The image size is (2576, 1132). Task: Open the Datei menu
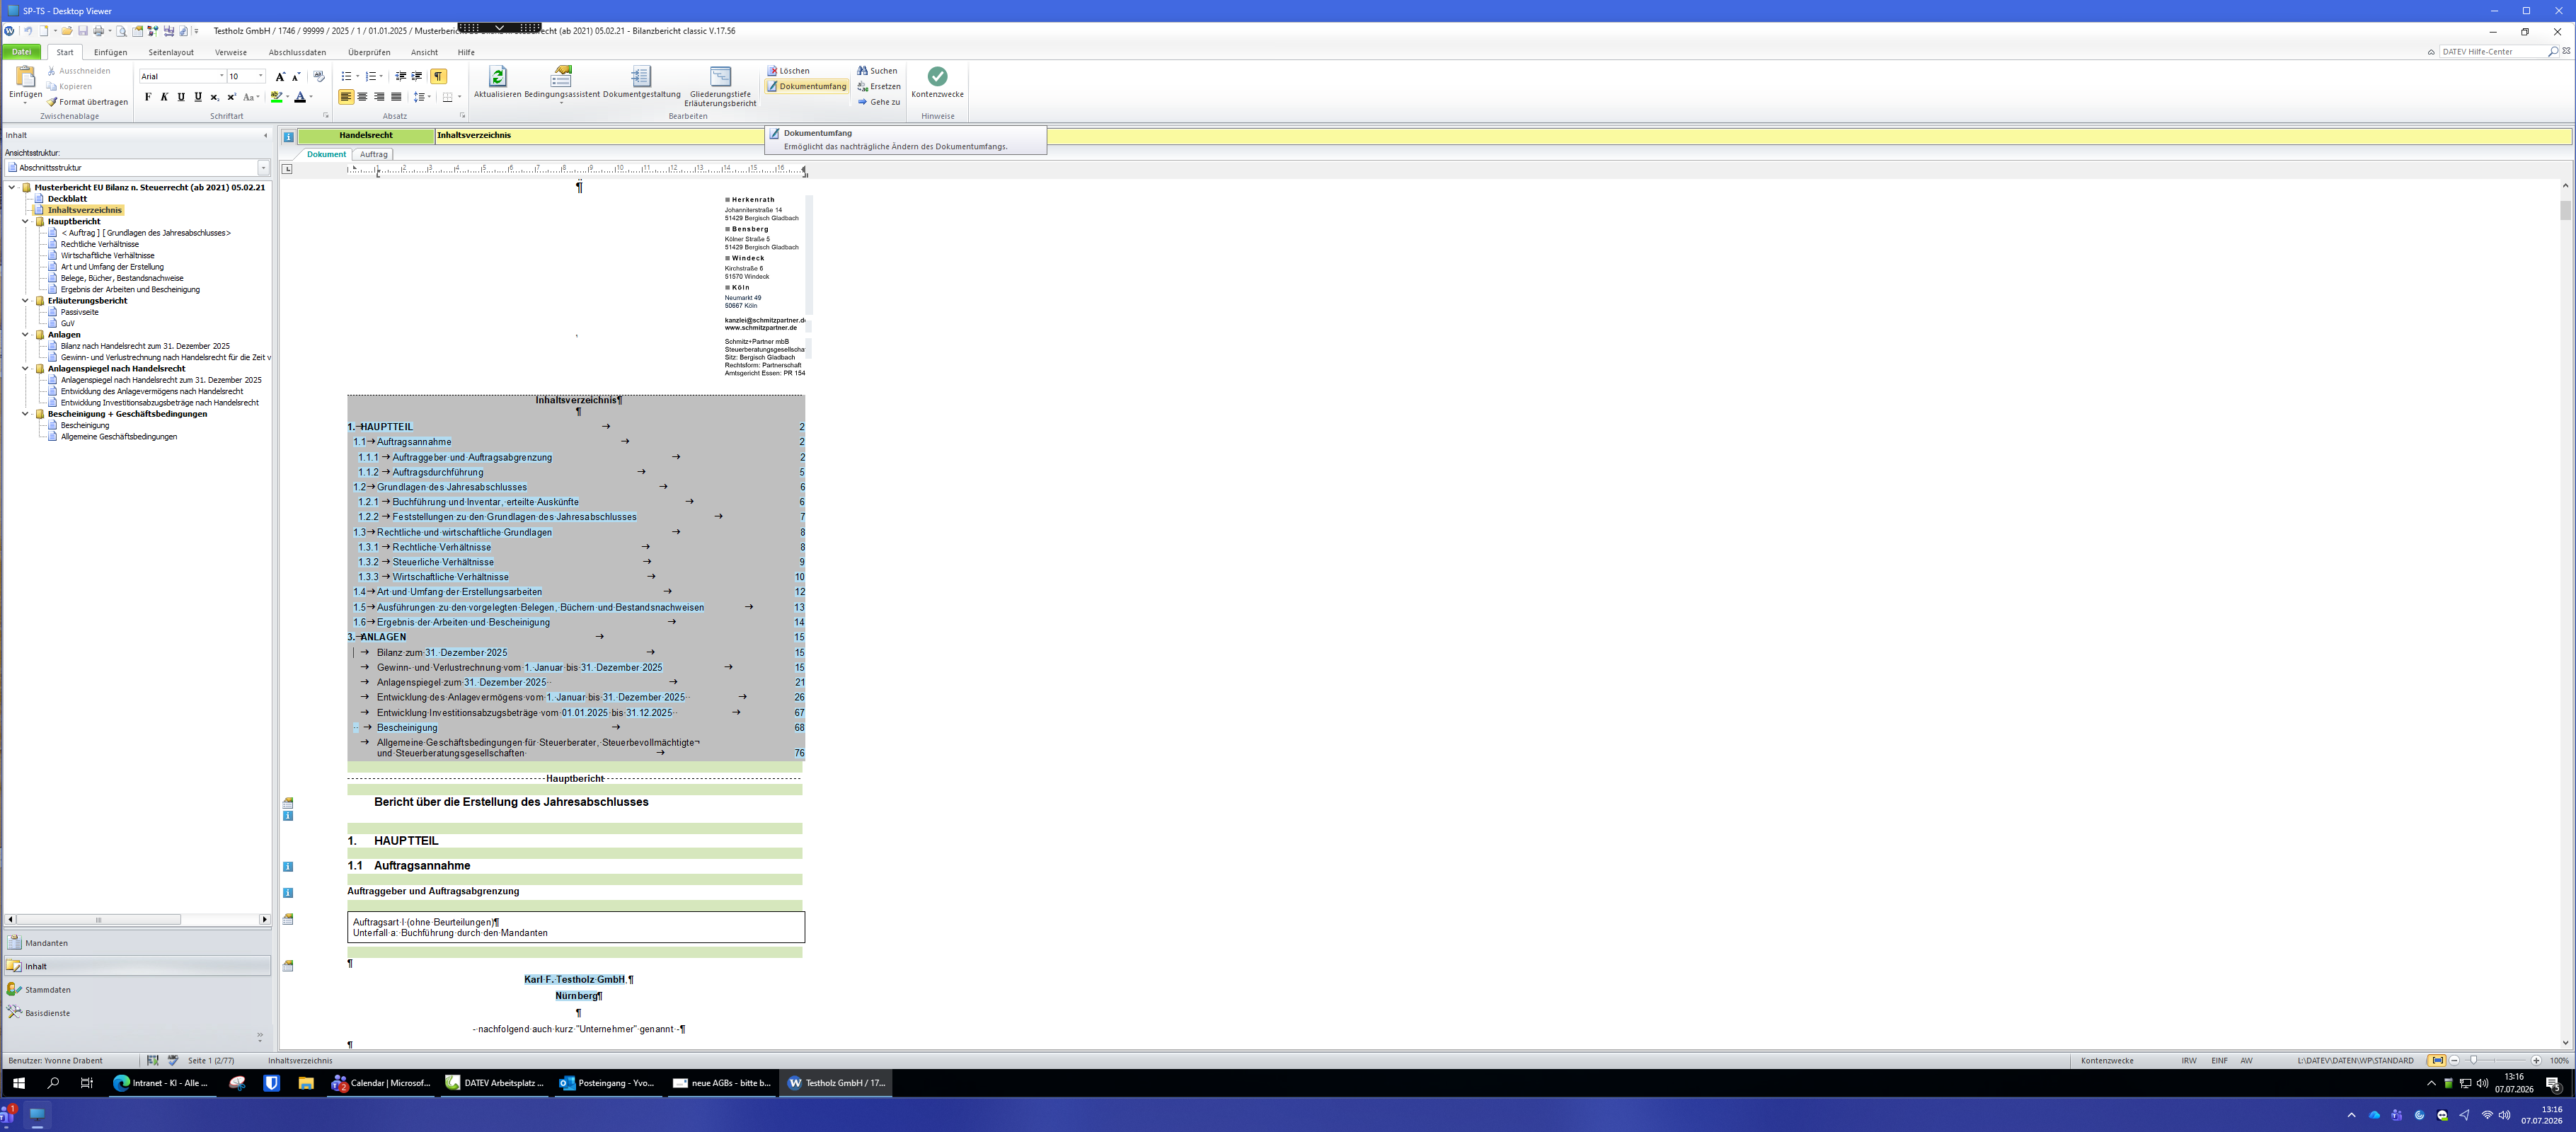click(x=22, y=52)
